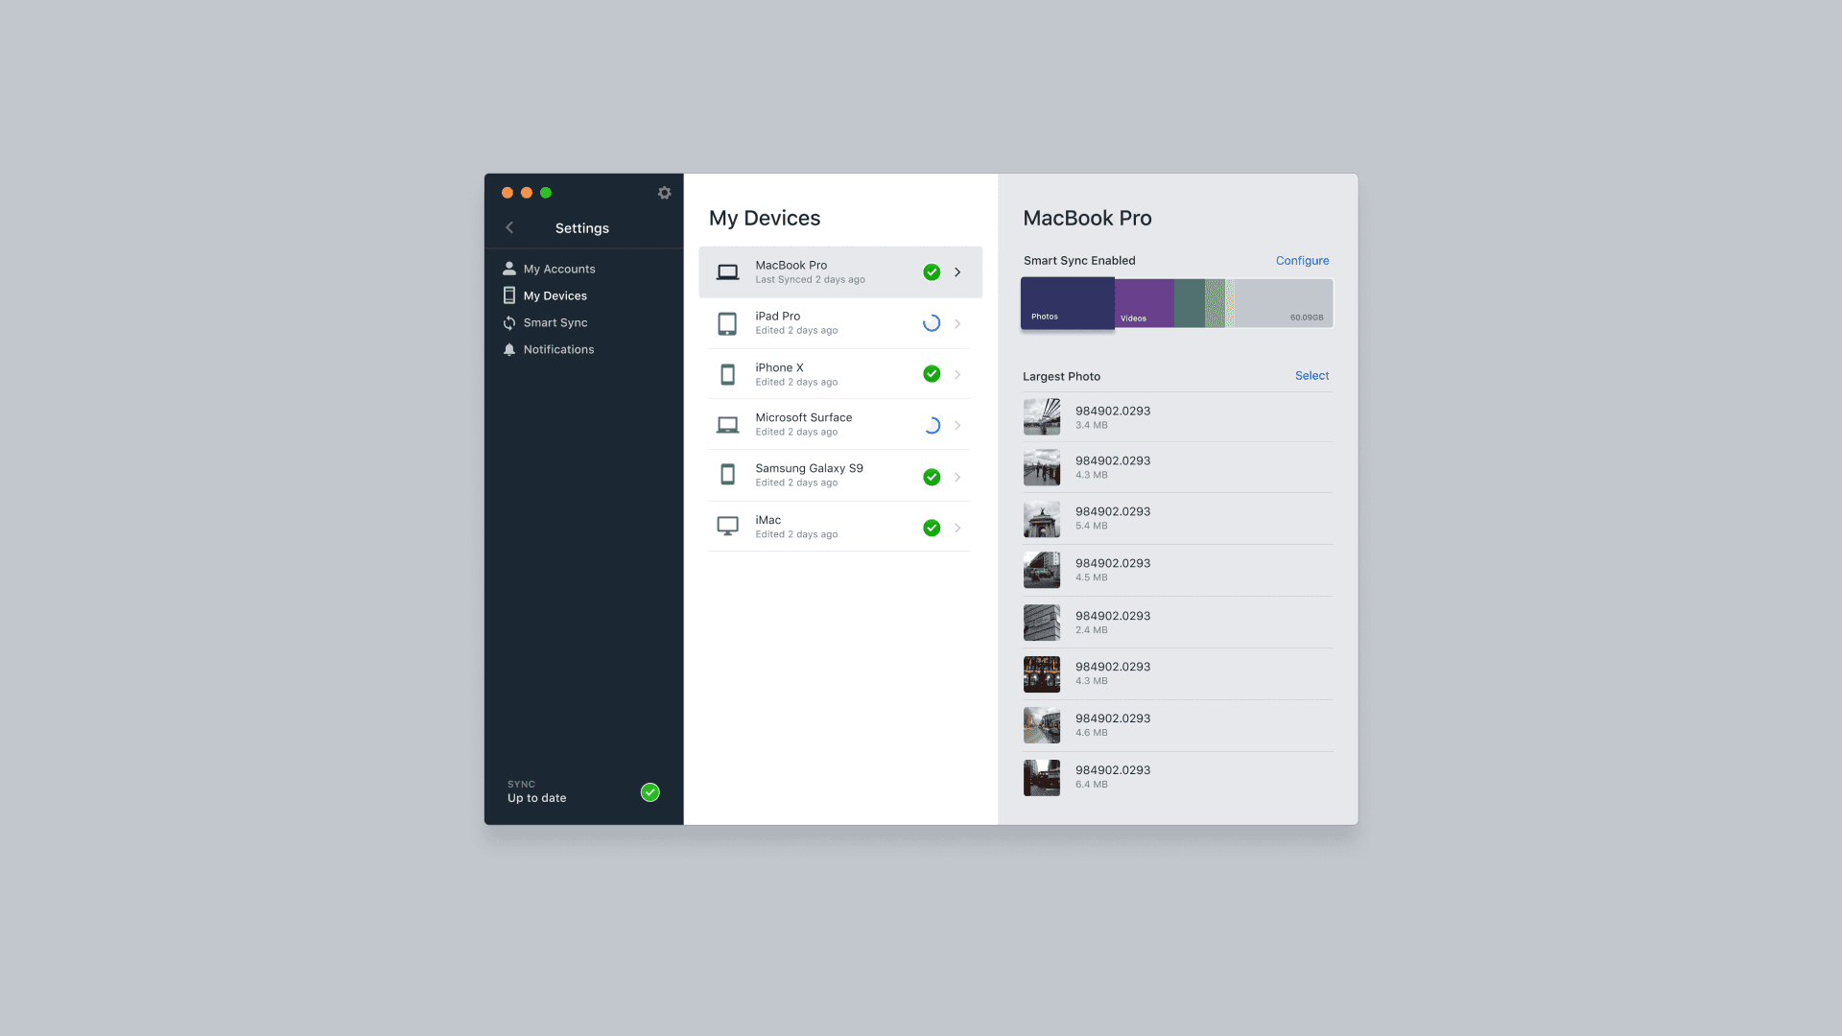Click the MacBook Pro green sync icon
The height and width of the screenshot is (1036, 1842).
tap(933, 271)
